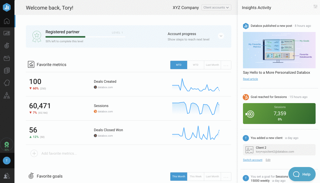
Task: Open the Alerts sidebar icon
Action: click(x=7, y=83)
